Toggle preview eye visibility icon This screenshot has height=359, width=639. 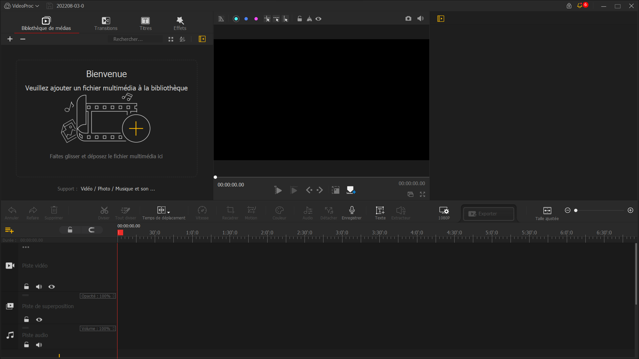(319, 19)
